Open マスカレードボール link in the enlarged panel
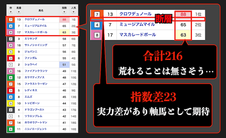The width and height of the screenshot is (226, 138). pos(138,35)
